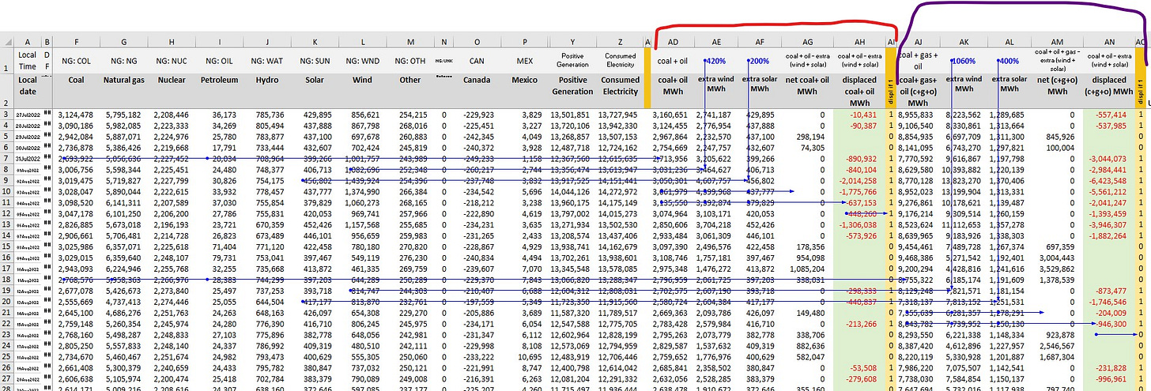
Task: Click the value '8,955,833' in column AJ
Action: click(917, 115)
